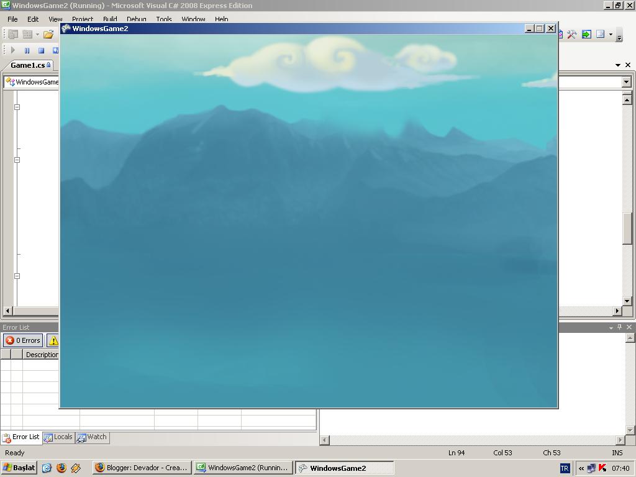Click editor horizontal scrollbar left arrow
The width and height of the screenshot is (636, 477).
click(x=7, y=311)
